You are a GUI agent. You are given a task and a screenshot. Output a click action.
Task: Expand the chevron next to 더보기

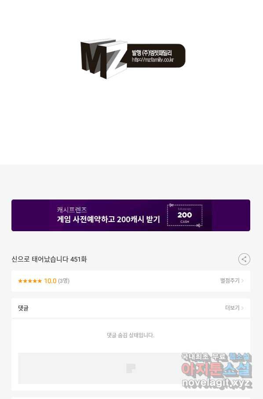243,308
